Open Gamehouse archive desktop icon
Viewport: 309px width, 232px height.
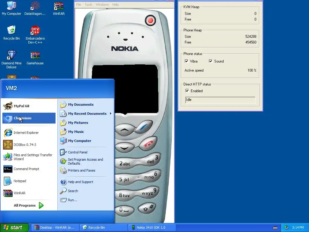35,58
